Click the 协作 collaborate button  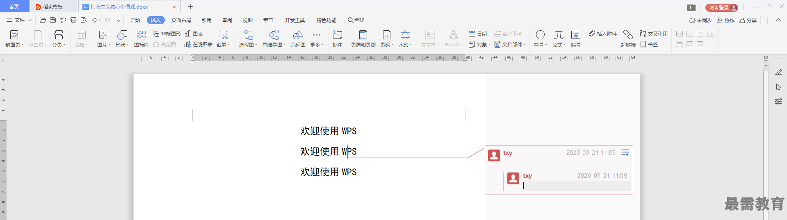pyautogui.click(x=725, y=20)
